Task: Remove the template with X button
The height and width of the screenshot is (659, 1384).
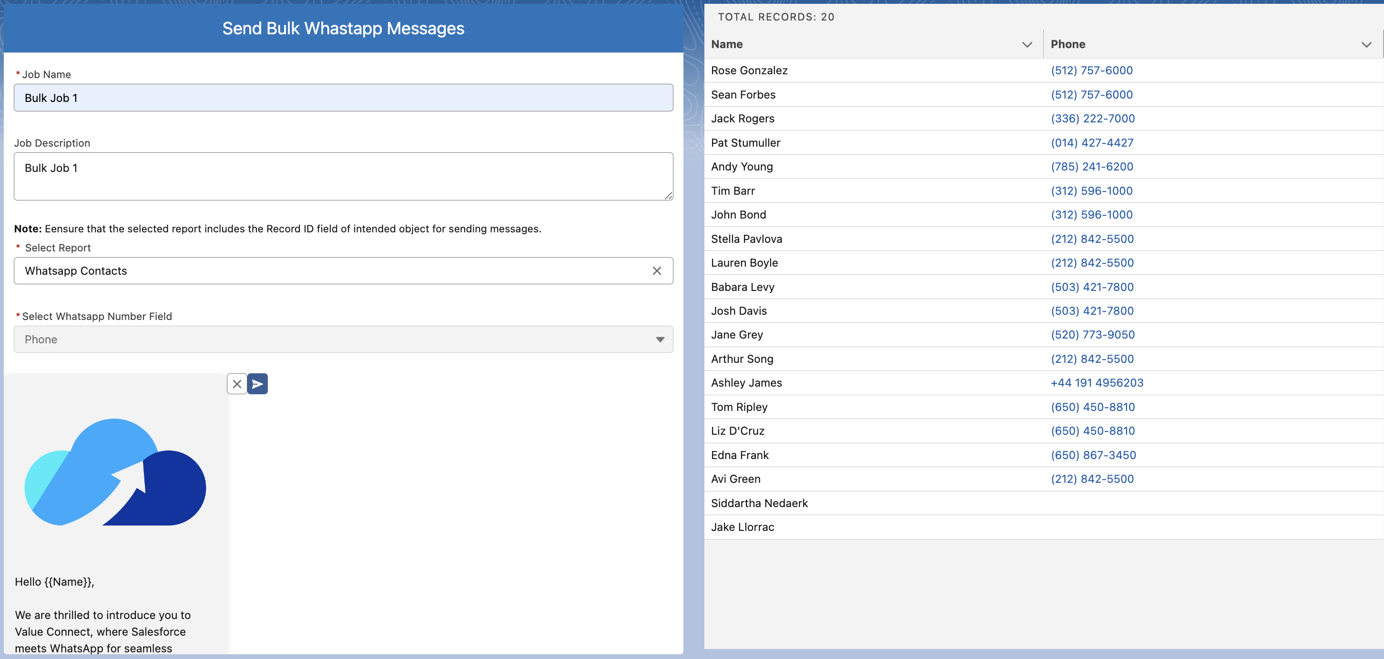Action: coord(237,384)
